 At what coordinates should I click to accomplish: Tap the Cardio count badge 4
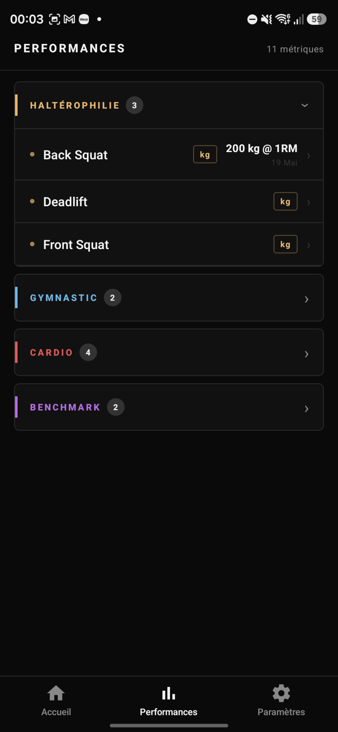[x=88, y=352]
